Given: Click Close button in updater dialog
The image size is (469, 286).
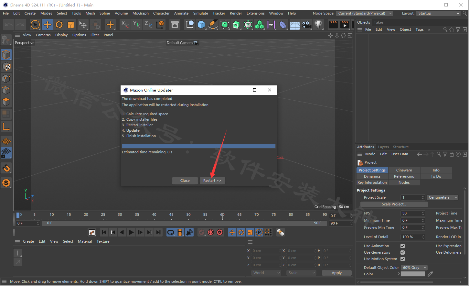Looking at the screenshot, I should pos(185,181).
